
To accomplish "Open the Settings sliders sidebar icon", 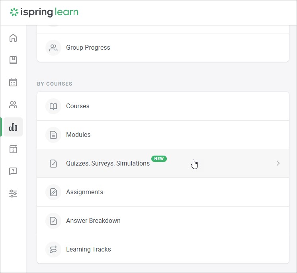I will click(x=13, y=193).
